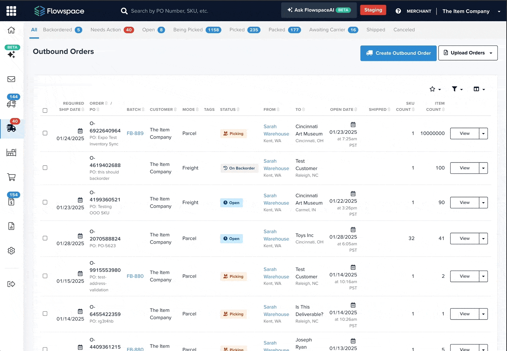The image size is (507, 351).
Task: Expand the column layout dropdown
Action: [479, 89]
